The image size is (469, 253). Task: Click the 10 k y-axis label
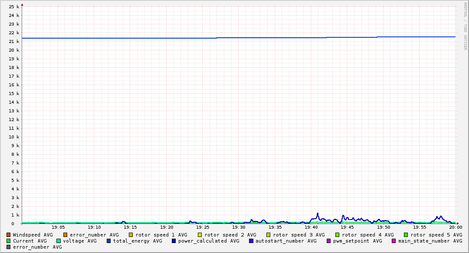(x=14, y=137)
